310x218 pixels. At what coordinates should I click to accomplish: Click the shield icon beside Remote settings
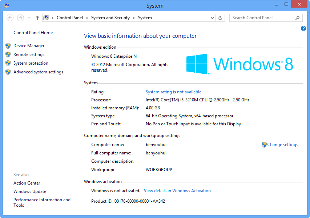click(8, 54)
